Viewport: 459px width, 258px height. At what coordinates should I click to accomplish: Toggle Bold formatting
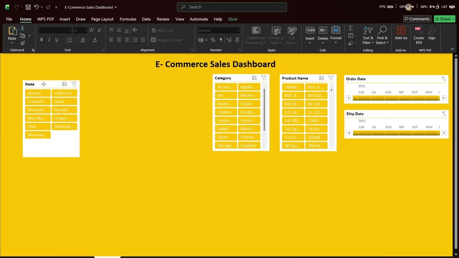coord(42,40)
